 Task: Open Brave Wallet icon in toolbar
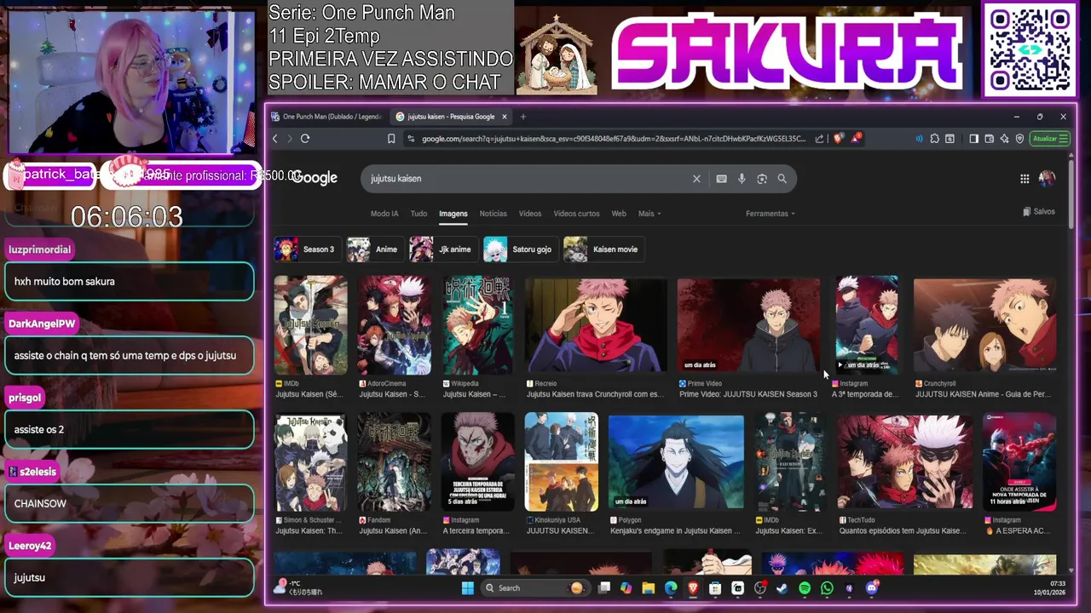pos(989,139)
